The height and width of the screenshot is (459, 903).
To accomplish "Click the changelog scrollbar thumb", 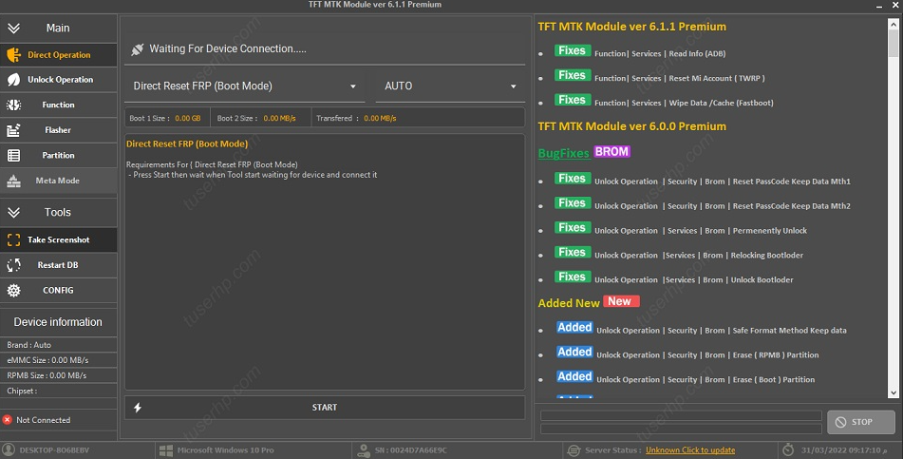I will pos(894,44).
